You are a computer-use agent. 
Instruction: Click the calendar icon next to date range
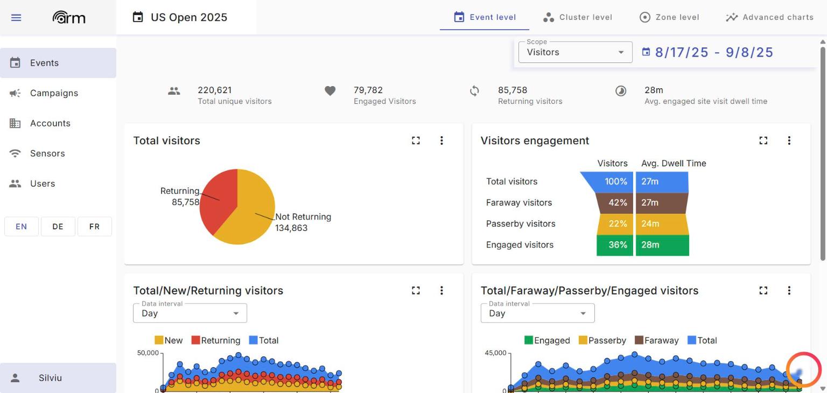tap(646, 52)
